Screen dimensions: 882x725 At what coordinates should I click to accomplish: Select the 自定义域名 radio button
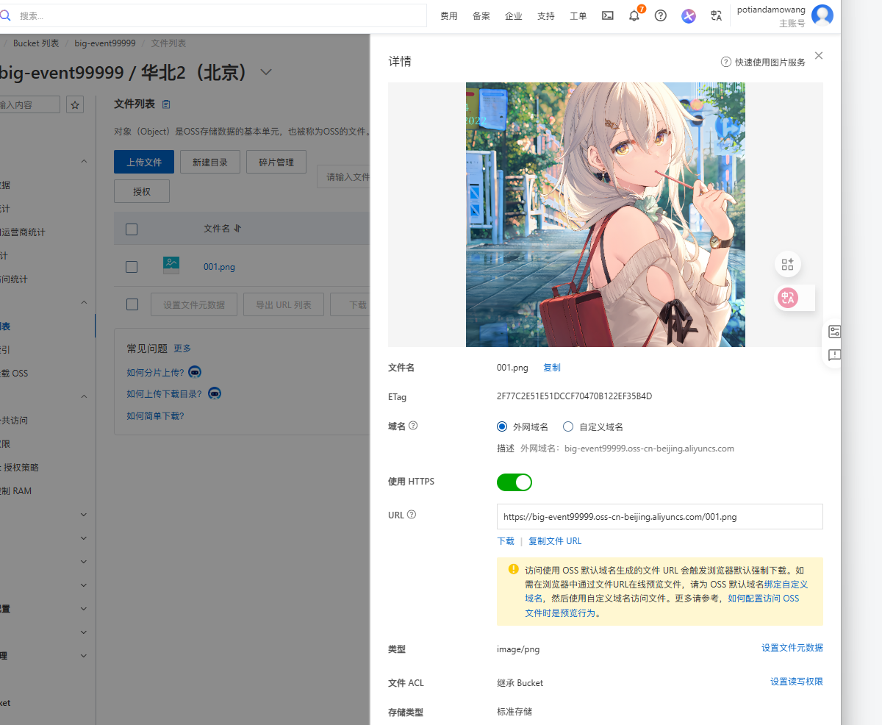[568, 426]
